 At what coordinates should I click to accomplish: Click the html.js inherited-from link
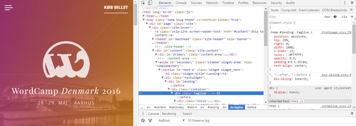click(x=297, y=101)
